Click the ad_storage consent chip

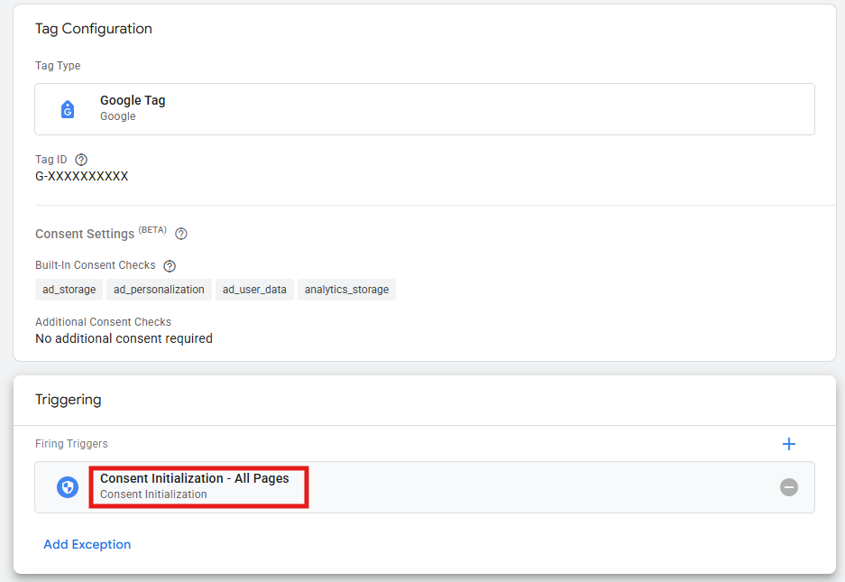[x=69, y=290]
